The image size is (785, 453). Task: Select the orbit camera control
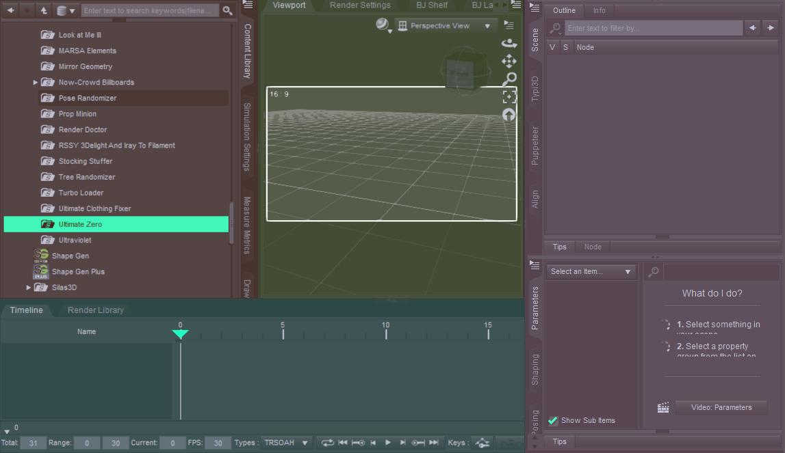(x=509, y=44)
